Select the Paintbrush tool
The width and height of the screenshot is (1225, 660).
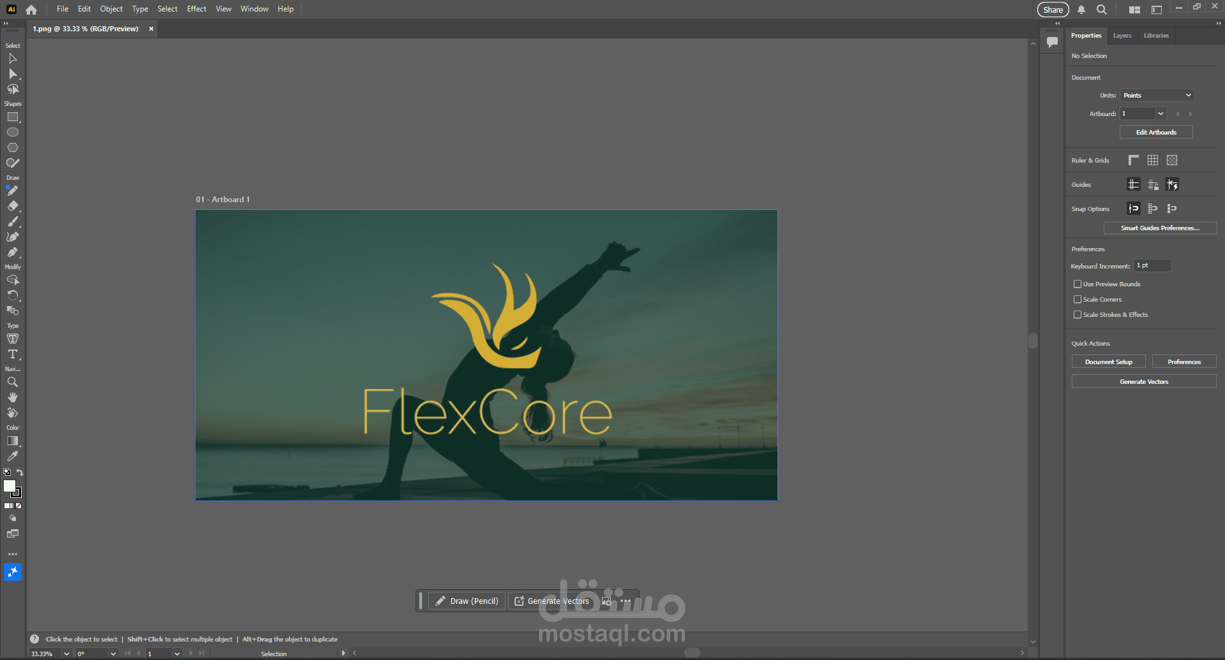[13, 221]
